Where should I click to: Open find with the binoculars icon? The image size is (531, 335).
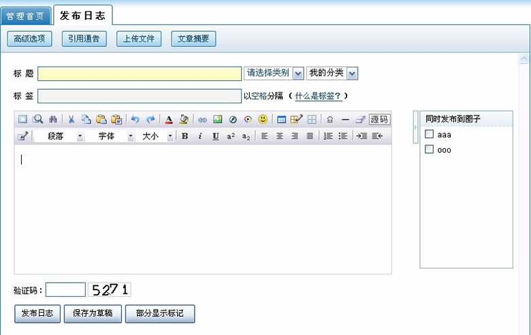pos(53,120)
